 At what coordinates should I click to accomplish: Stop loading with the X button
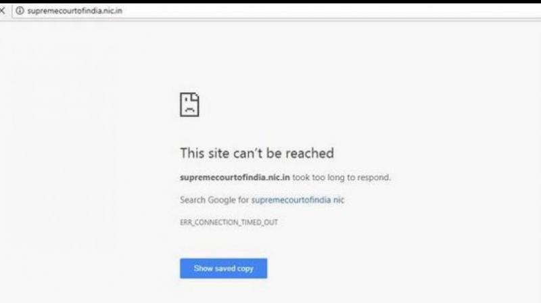click(2, 11)
